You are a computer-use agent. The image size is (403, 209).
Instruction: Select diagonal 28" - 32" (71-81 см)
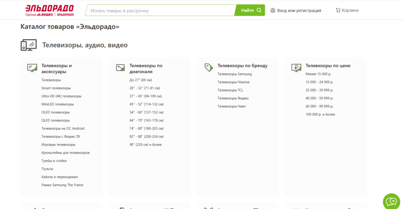(144, 88)
